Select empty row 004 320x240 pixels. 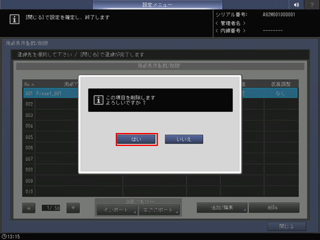(160, 126)
